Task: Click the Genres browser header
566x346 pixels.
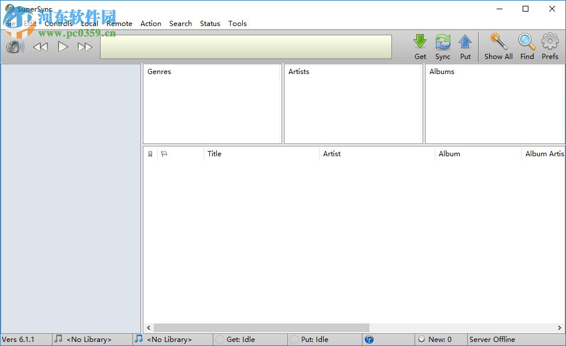Action: (x=159, y=72)
